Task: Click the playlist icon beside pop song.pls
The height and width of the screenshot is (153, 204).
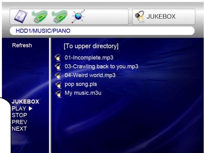Action: pyautogui.click(x=58, y=85)
